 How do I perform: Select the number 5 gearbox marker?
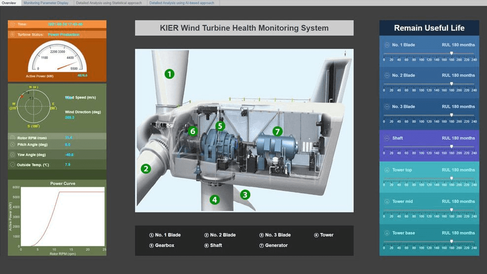pyautogui.click(x=220, y=126)
